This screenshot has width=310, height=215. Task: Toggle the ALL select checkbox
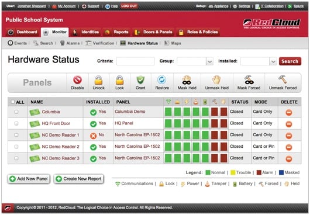[x=13, y=102]
